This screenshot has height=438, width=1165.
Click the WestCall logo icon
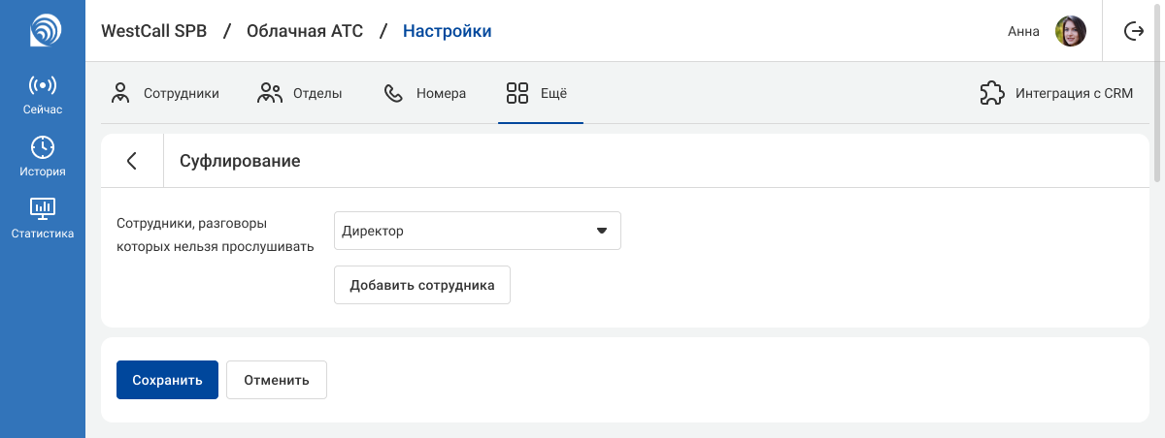pos(43,31)
